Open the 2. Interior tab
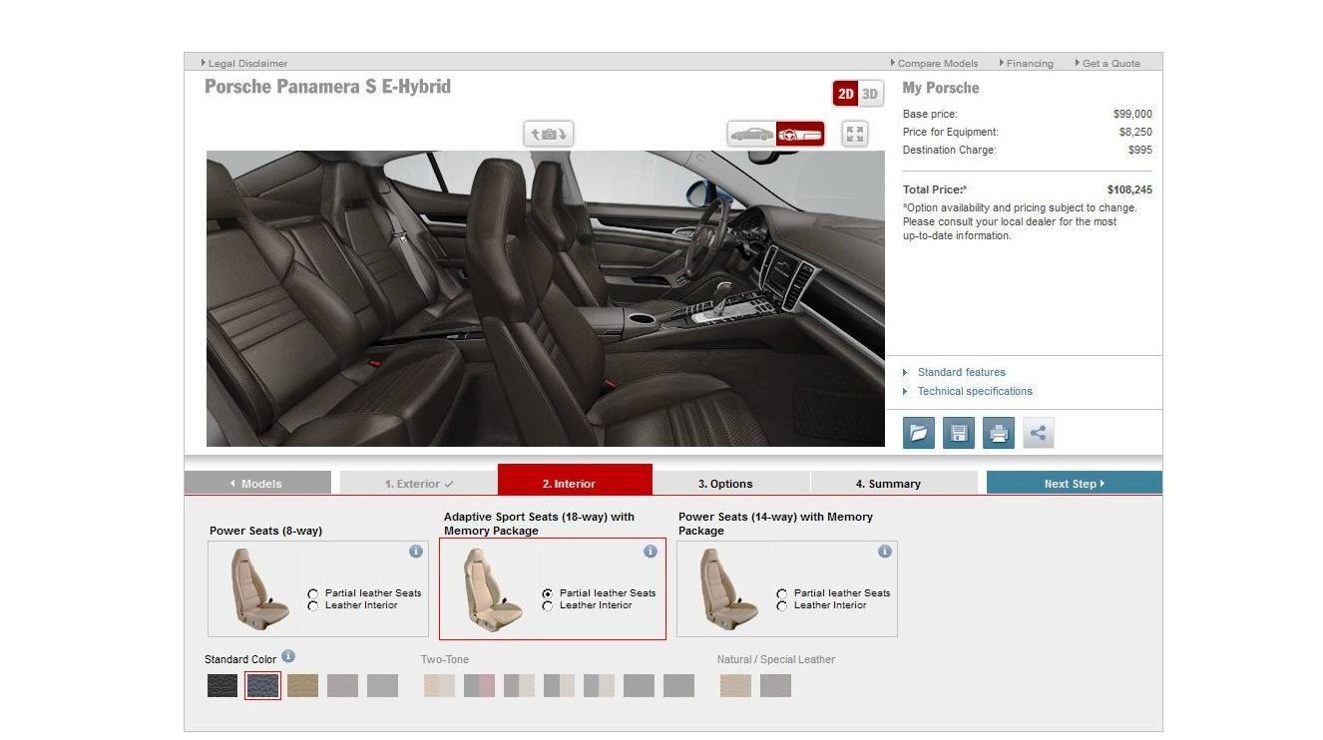1323x740 pixels. pos(575,480)
